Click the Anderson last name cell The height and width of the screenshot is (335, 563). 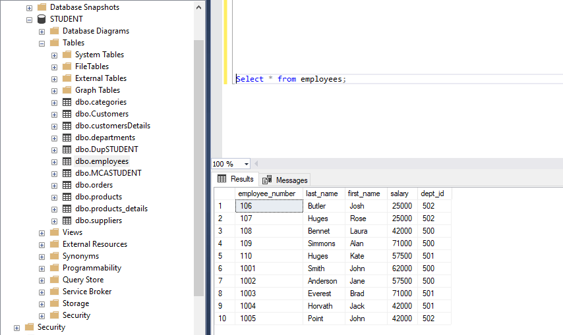pyautogui.click(x=324, y=281)
